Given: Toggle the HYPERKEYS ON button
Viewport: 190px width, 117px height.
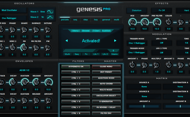Looking at the screenshot, I should click(76, 66).
